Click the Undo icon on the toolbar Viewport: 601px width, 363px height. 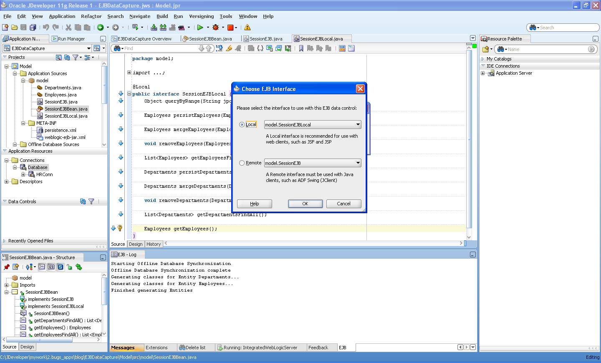coord(45,27)
